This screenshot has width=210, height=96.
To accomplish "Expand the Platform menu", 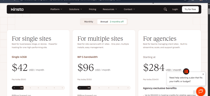I will tap(56, 9).
